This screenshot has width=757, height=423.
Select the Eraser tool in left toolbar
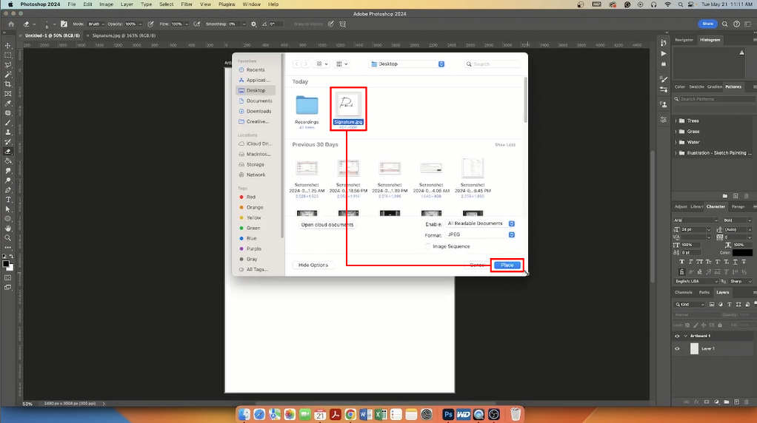tap(7, 152)
